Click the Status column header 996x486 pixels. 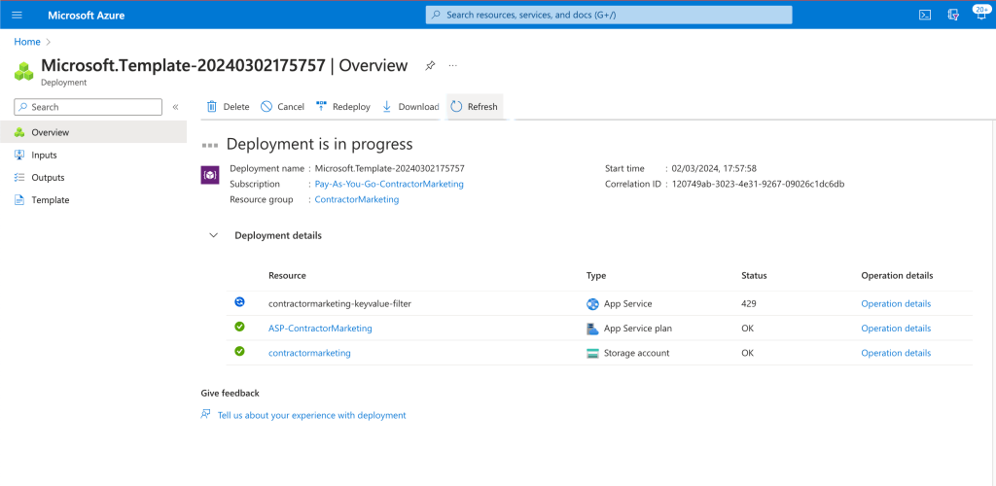[754, 276]
